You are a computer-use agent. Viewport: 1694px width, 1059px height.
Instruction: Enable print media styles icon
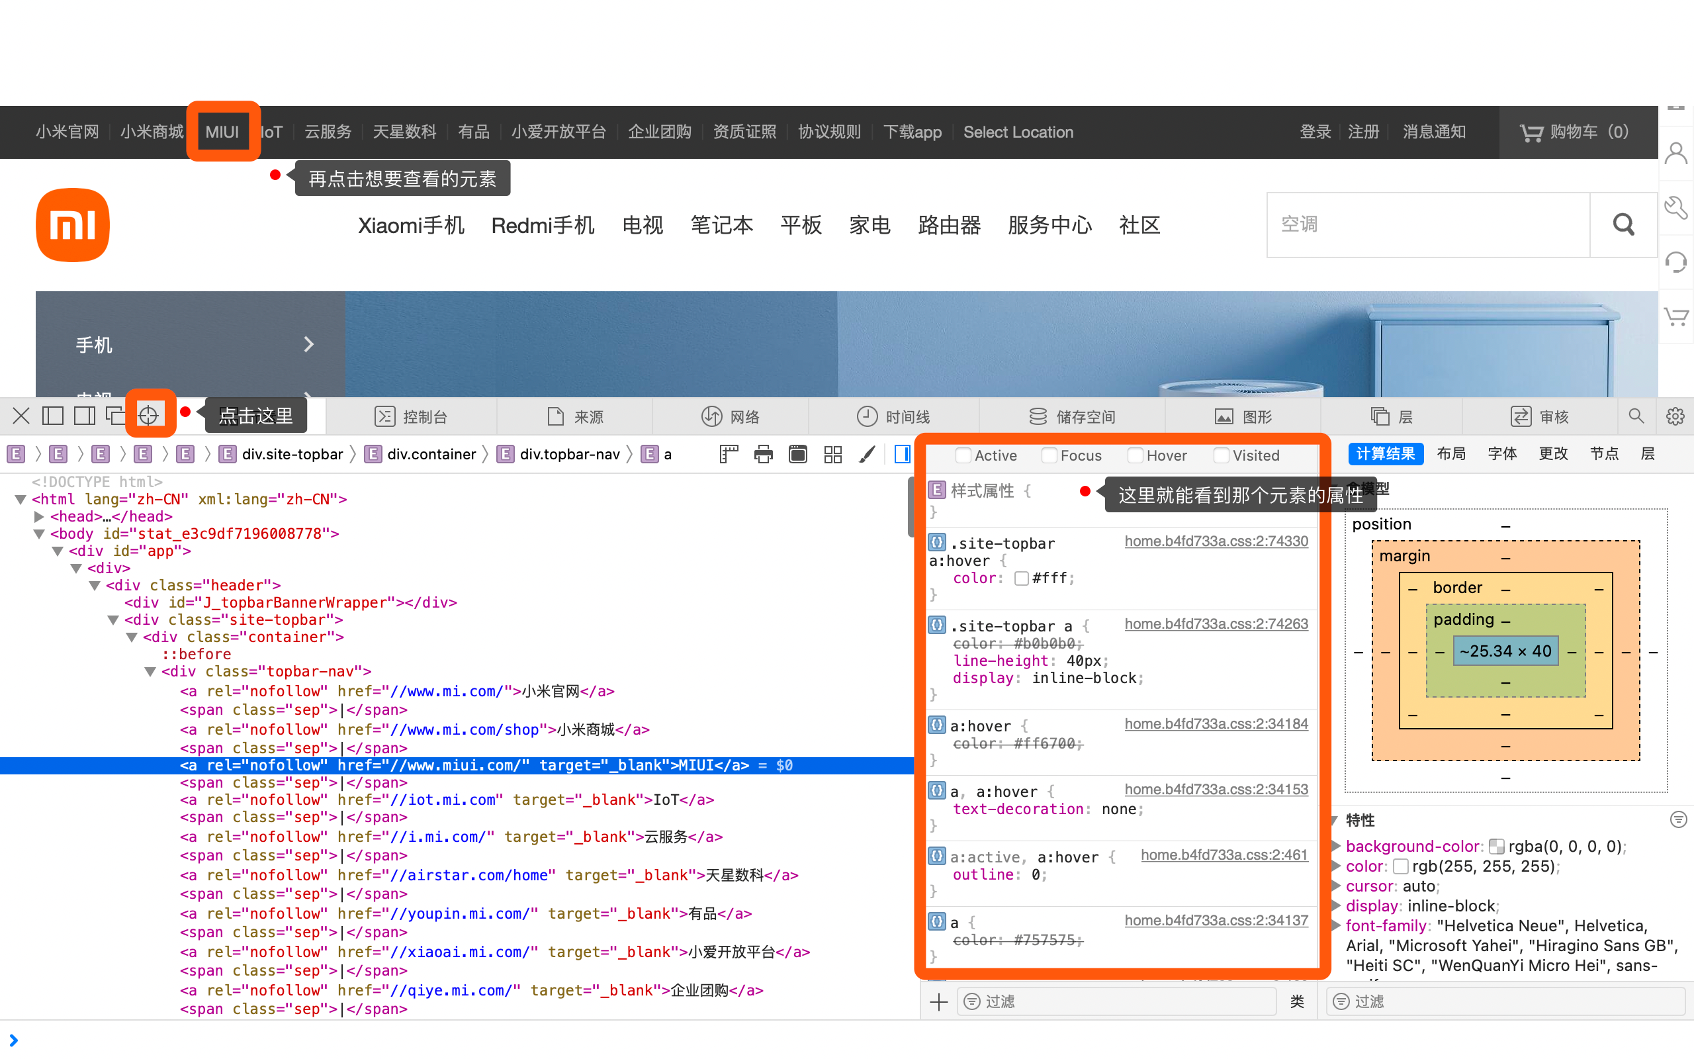[x=764, y=454]
